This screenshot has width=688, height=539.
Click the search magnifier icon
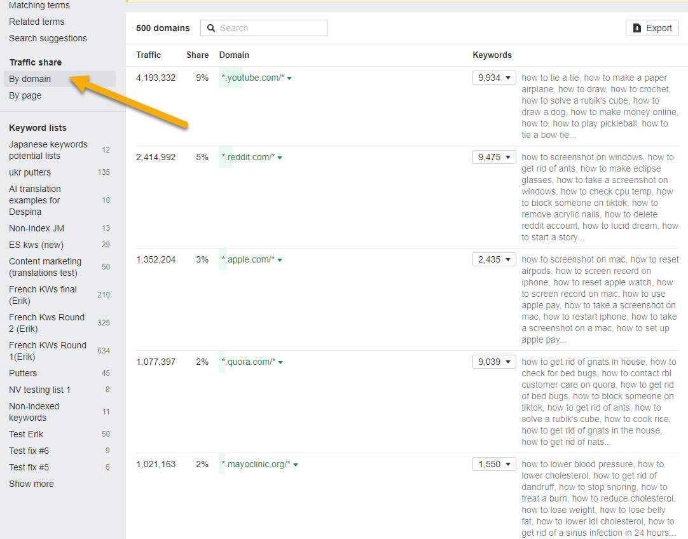pyautogui.click(x=211, y=28)
